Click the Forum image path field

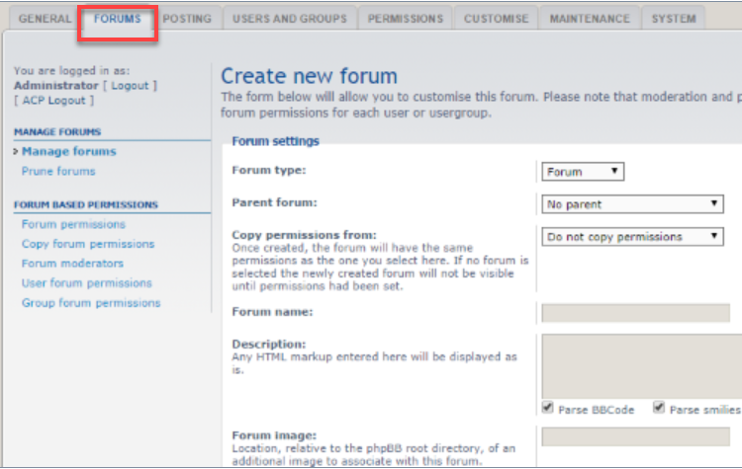(x=635, y=436)
